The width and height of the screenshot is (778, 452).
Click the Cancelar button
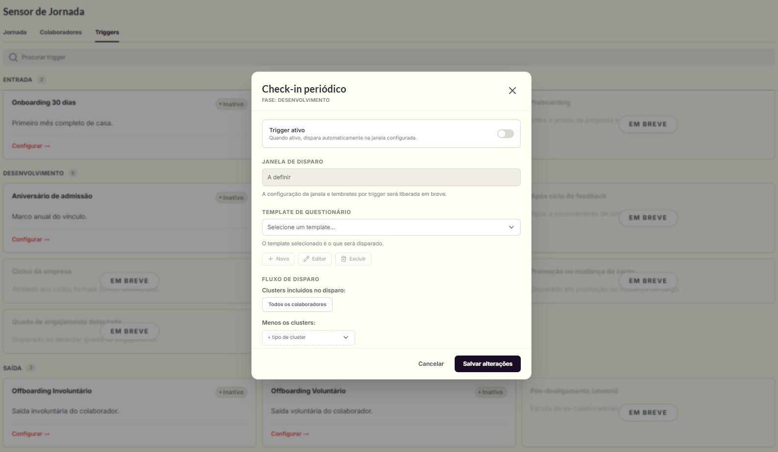click(x=431, y=364)
